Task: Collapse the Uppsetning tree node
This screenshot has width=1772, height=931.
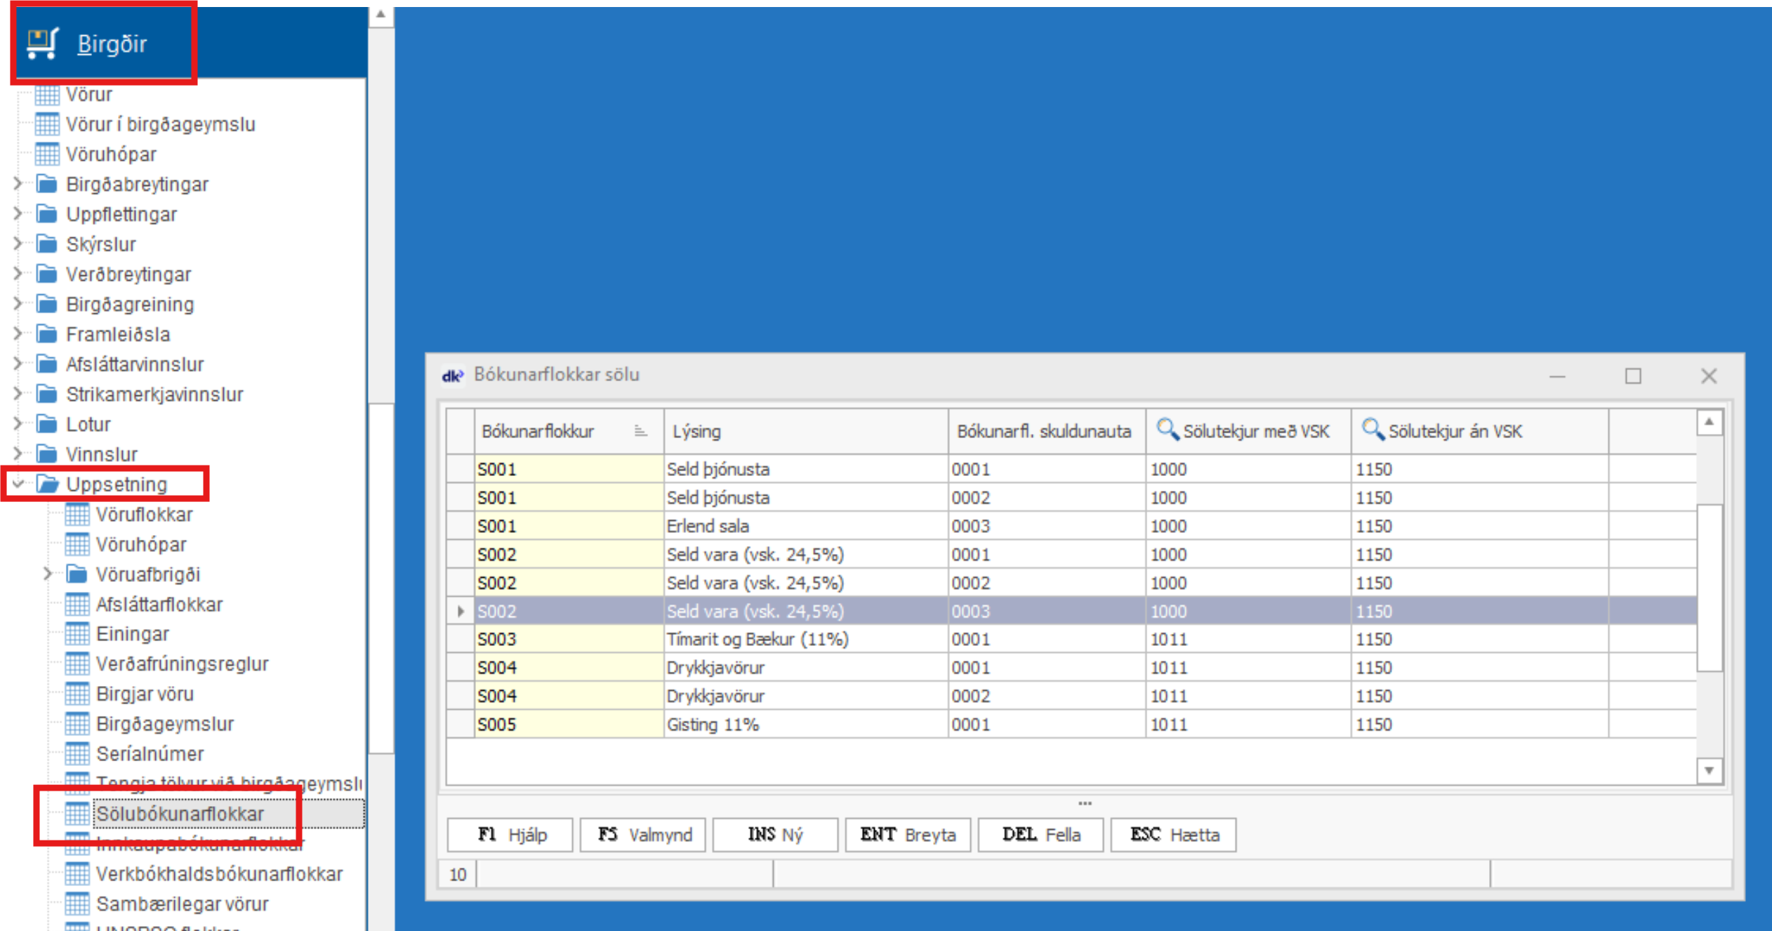Action: point(19,484)
